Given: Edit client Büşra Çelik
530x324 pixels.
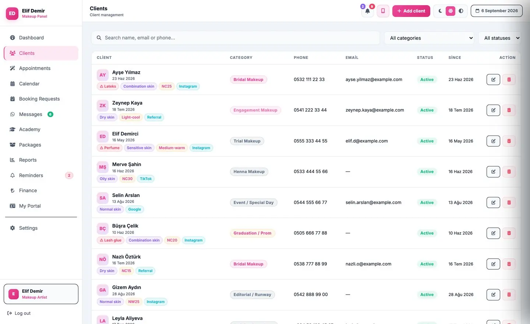Looking at the screenshot, I should coord(493,233).
